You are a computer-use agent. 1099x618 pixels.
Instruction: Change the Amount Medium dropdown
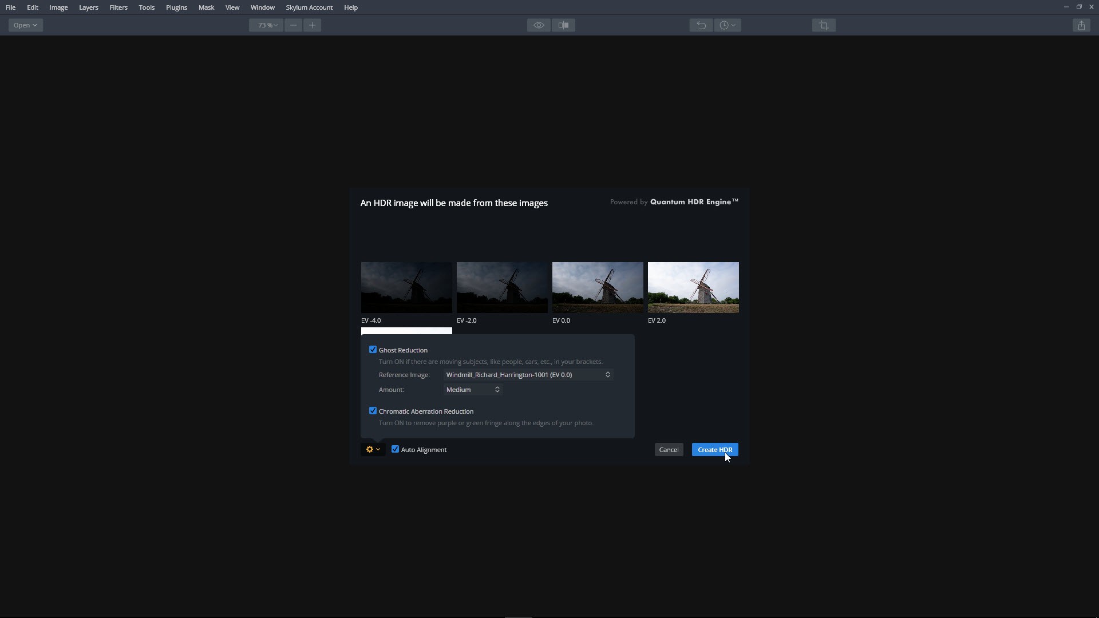473,390
